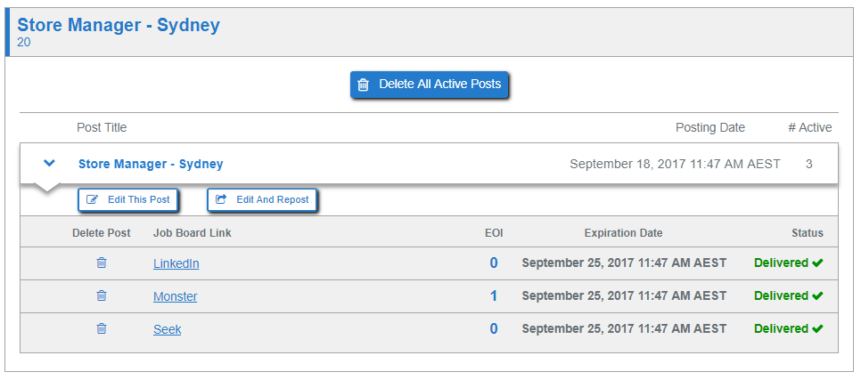Screen dimensions: 861x380
Task: Click the Store Manager - Sydney post title
Action: coord(151,164)
